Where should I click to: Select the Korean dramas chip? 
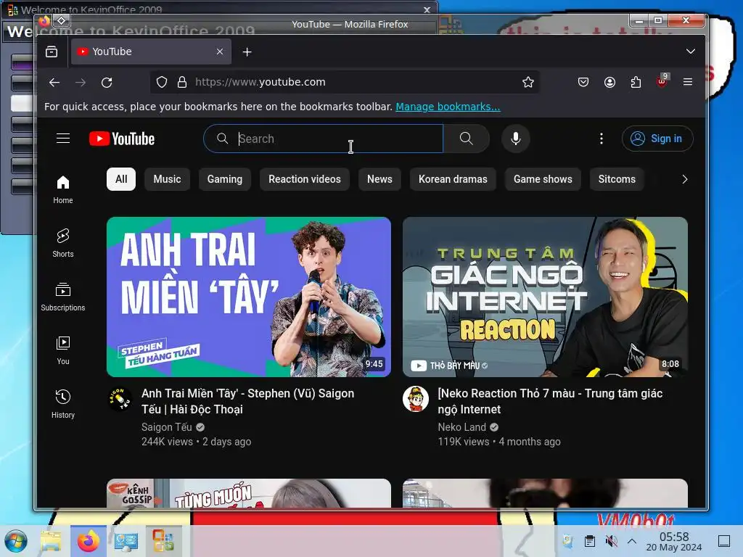coord(453,179)
